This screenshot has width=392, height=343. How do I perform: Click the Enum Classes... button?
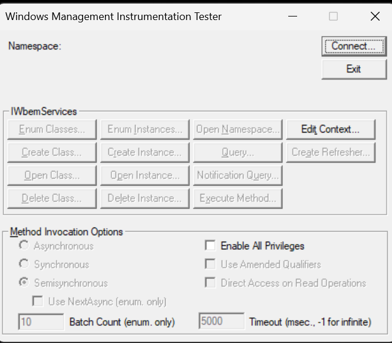(52, 130)
